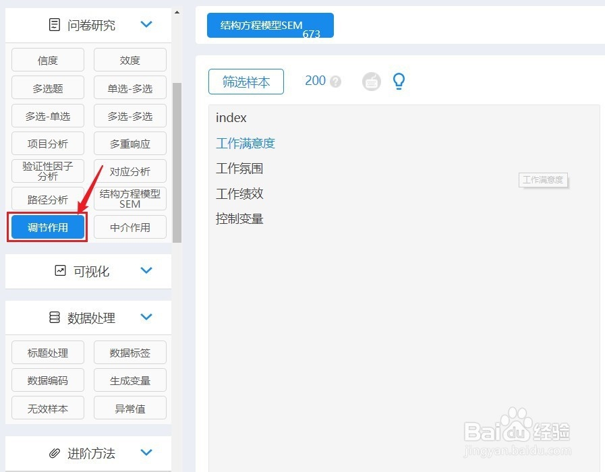
Task: Click the highlighted 调节作用 button
Action: 48,227
